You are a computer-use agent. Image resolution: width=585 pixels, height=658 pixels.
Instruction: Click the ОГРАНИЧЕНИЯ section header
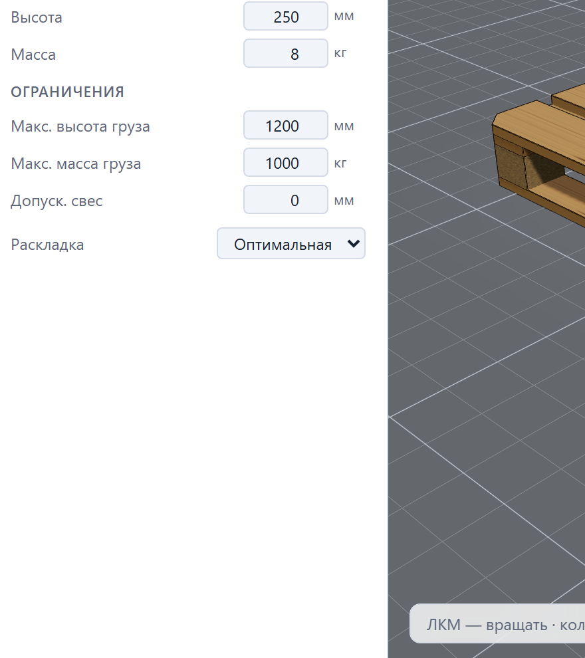68,92
